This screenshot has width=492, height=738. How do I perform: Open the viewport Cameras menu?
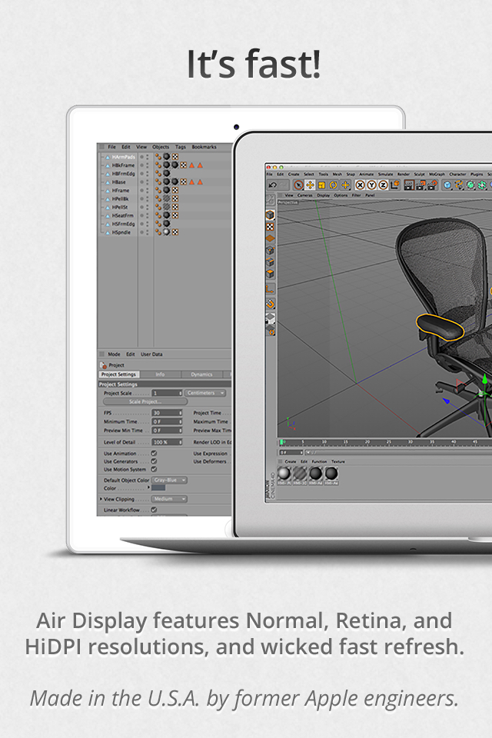pyautogui.click(x=304, y=194)
